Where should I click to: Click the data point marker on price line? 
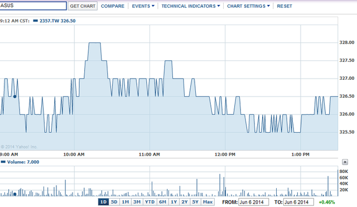pos(15,97)
